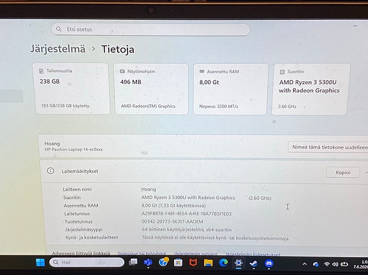Screen dimensions: 368x275
Task: Go back to Järjestelmä breadcrumb
Action: point(58,48)
